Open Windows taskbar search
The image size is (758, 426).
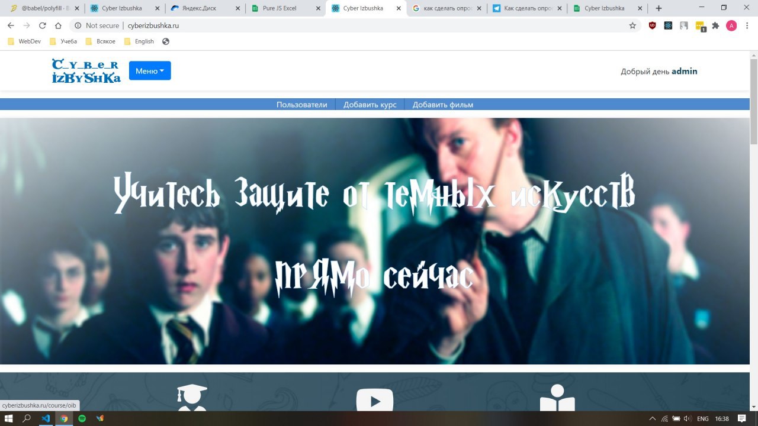click(x=27, y=418)
